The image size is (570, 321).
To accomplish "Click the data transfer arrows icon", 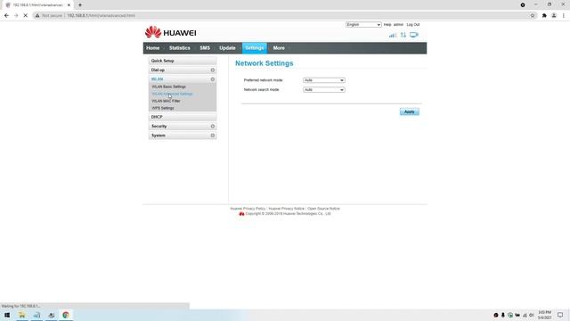I will pyautogui.click(x=403, y=35).
